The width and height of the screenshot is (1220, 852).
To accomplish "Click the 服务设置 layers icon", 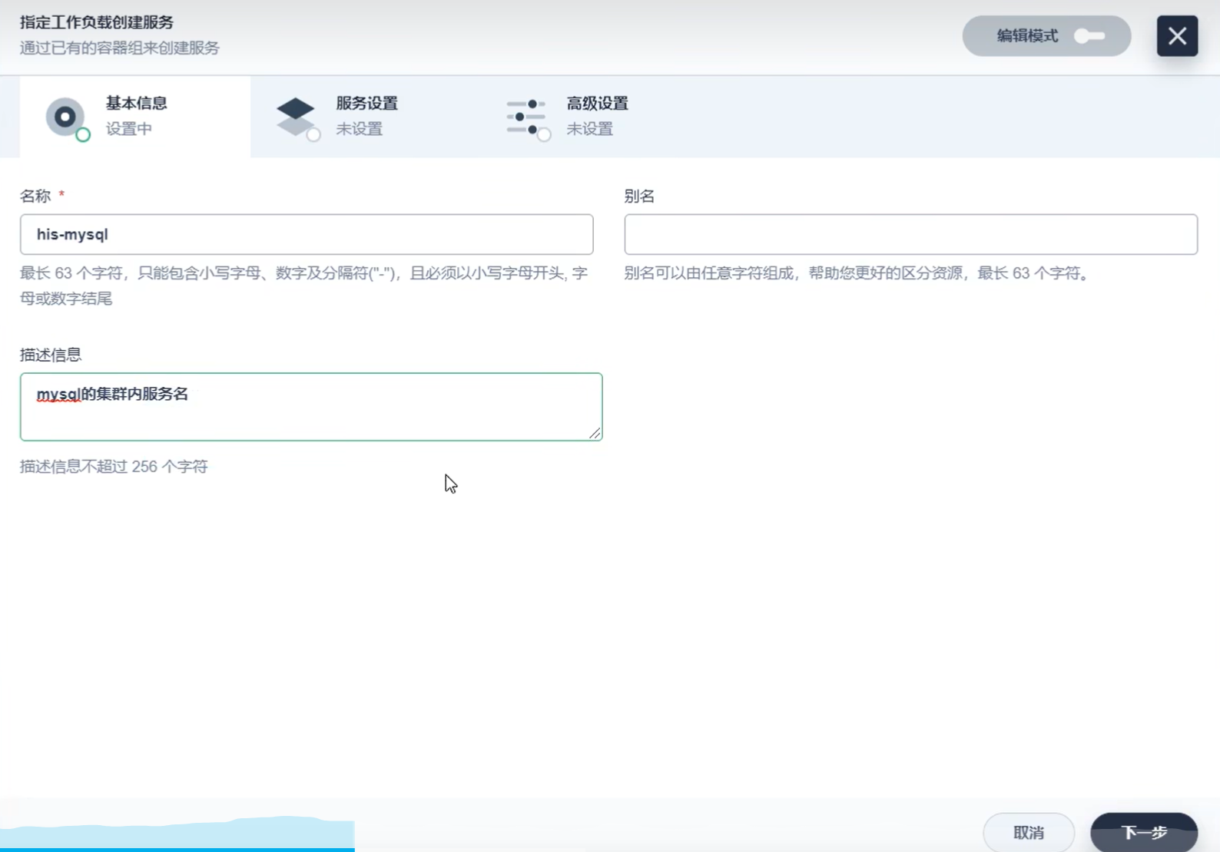I will click(297, 117).
